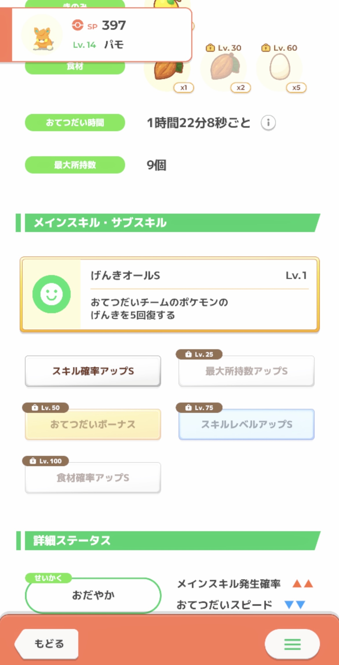Tap the locked 最大所持数アップS sub skill
Image resolution: width=339 pixels, height=665 pixels.
coord(246,371)
